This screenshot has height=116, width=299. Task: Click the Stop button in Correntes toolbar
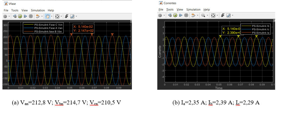coord(186,15)
